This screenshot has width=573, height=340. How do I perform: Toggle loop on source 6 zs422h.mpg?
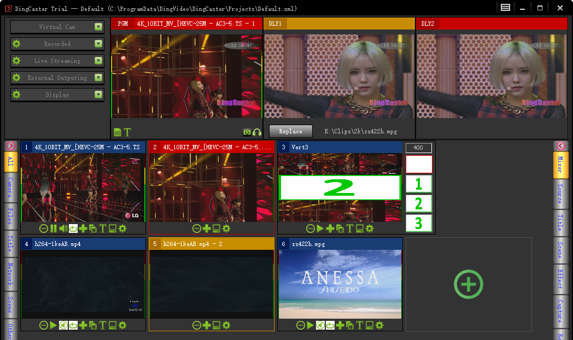330,325
